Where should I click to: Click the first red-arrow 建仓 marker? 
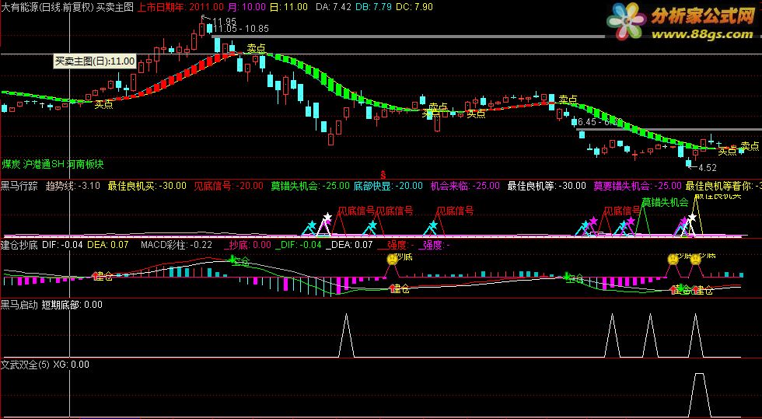(x=95, y=276)
